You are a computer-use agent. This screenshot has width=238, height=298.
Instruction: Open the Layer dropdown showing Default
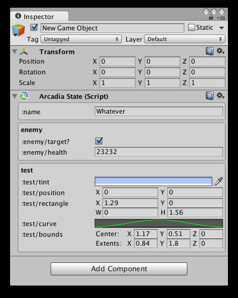click(185, 39)
